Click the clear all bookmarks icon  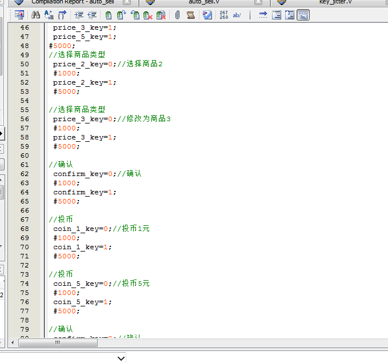point(161,15)
